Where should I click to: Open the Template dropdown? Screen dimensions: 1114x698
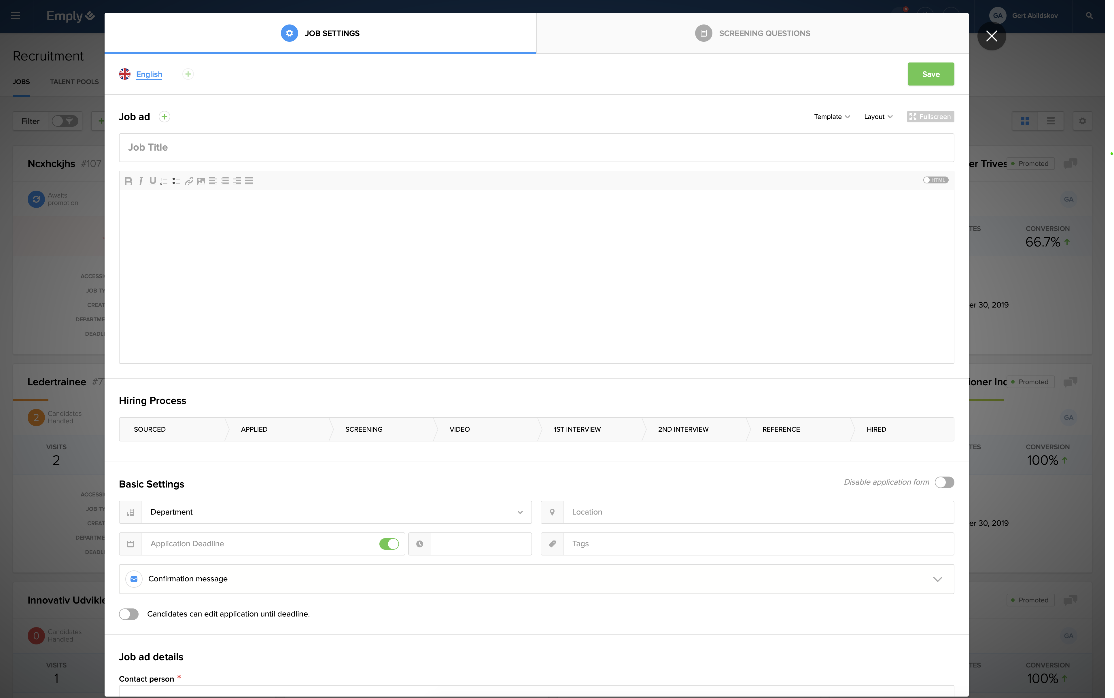pos(831,117)
